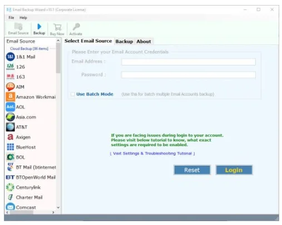Image resolution: width=282 pixels, height=225 pixels.
Task: Click the horizontal scrollbar thumb in source list
Action: [x=22, y=212]
